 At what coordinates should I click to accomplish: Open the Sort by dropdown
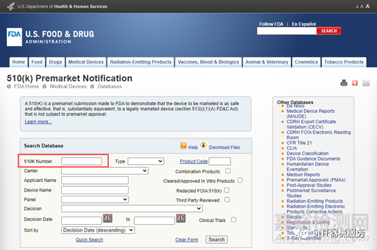click(x=98, y=230)
